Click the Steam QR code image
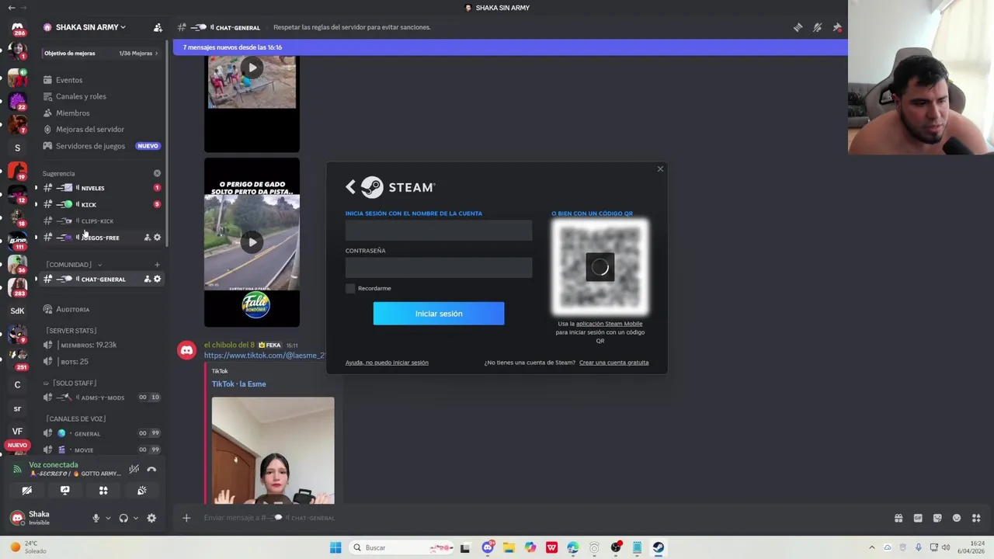The width and height of the screenshot is (994, 559). point(600,266)
